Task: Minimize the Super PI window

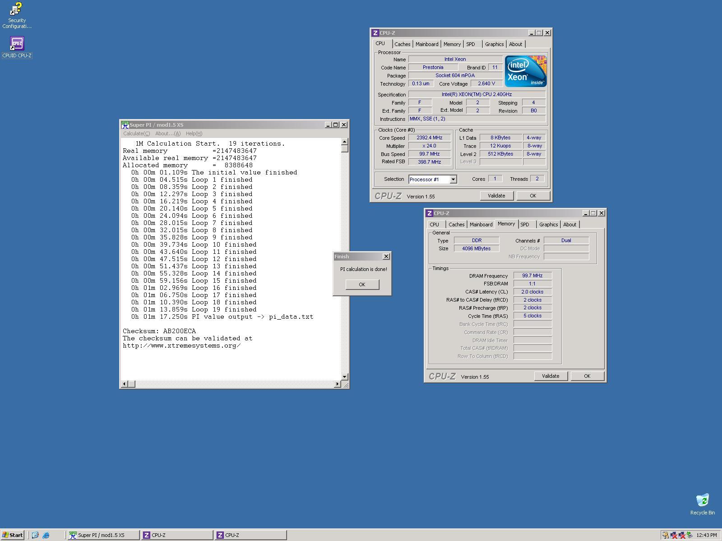Action: 328,125
